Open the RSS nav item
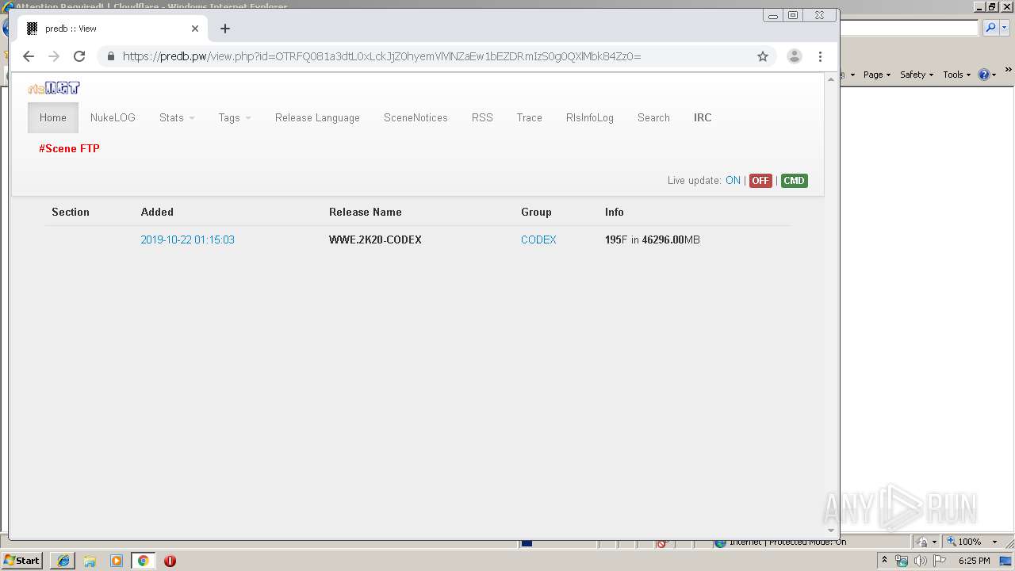1015x571 pixels. pos(482,117)
